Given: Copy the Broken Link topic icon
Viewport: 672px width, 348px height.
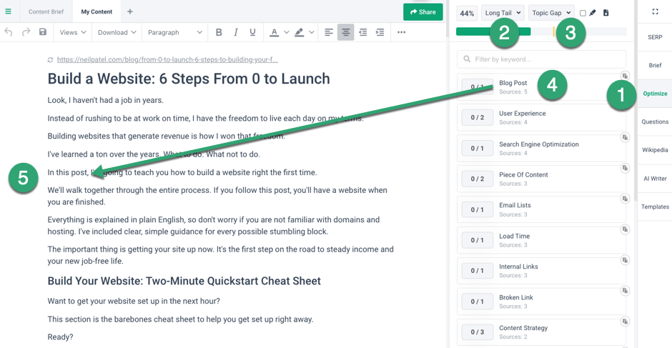Looking at the screenshot, I should coord(626,291).
